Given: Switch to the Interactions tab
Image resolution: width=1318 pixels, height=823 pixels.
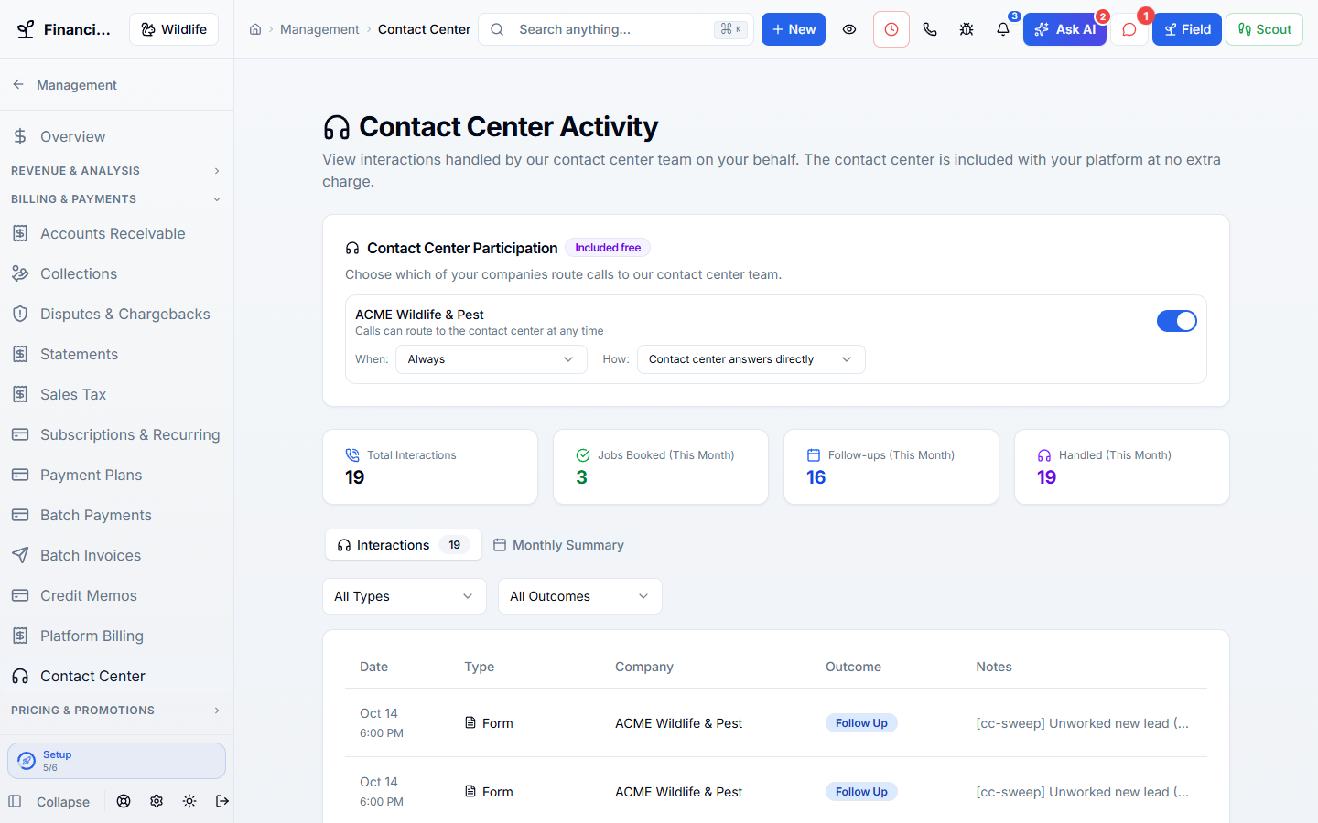Looking at the screenshot, I should [404, 545].
